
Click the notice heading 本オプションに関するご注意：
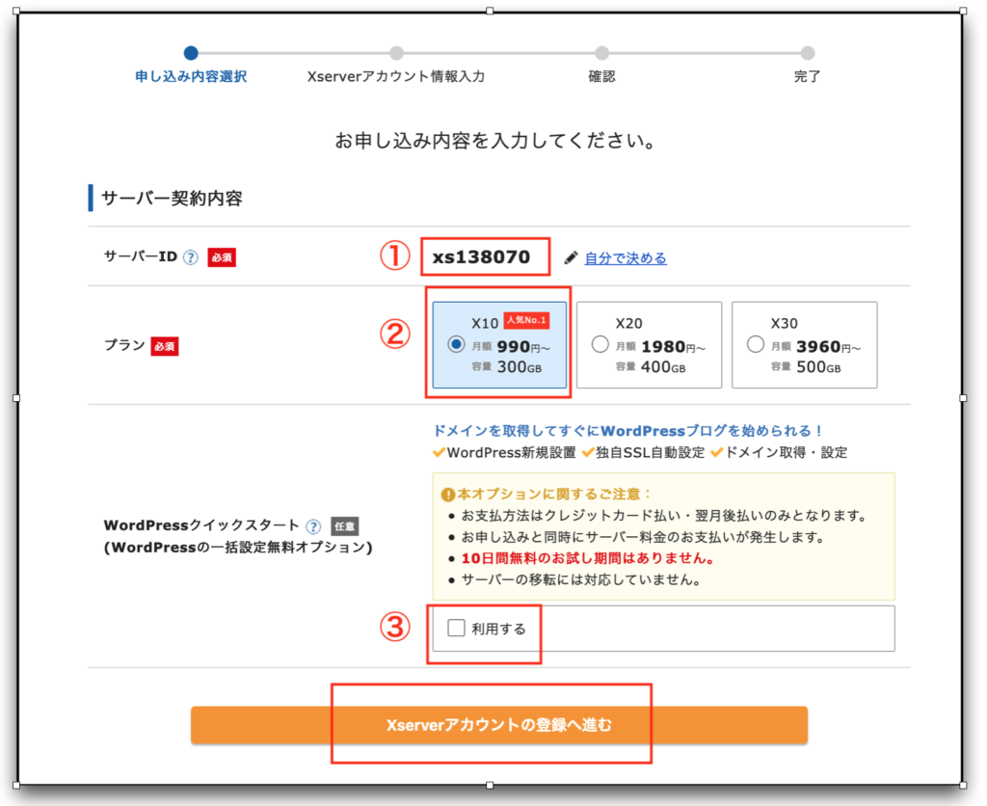tap(554, 495)
